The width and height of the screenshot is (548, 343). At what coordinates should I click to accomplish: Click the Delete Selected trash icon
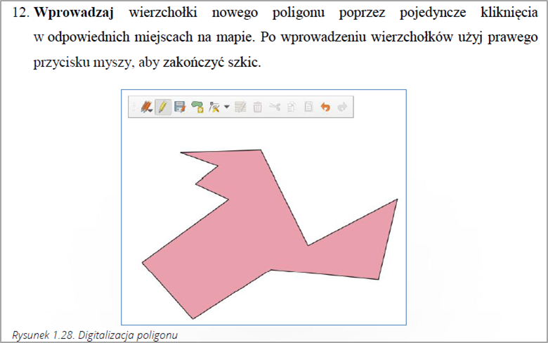pyautogui.click(x=258, y=107)
